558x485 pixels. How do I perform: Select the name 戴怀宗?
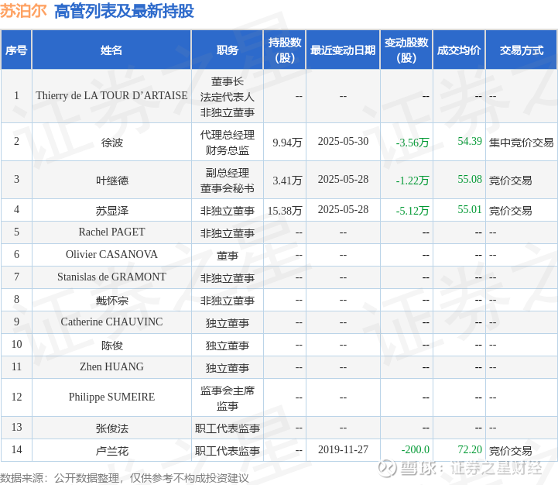pyautogui.click(x=111, y=301)
